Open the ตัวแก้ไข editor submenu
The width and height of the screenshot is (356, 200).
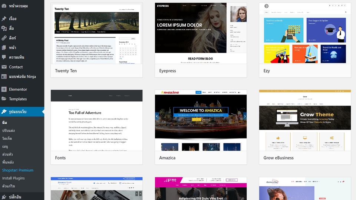point(9,186)
